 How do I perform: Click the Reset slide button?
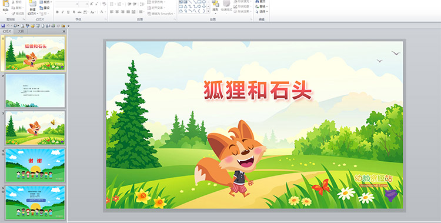45,8
